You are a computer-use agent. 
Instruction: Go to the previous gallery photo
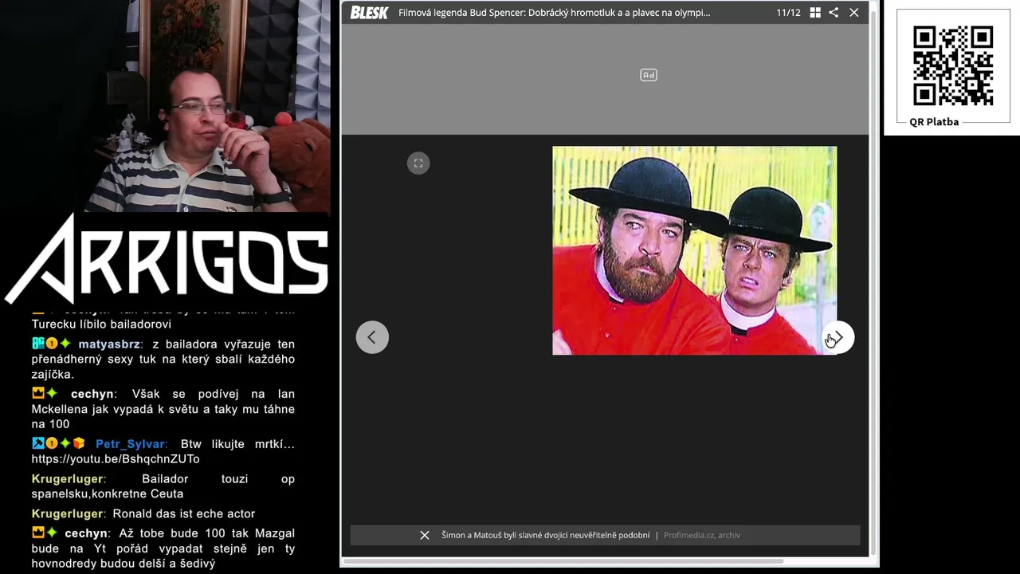372,337
